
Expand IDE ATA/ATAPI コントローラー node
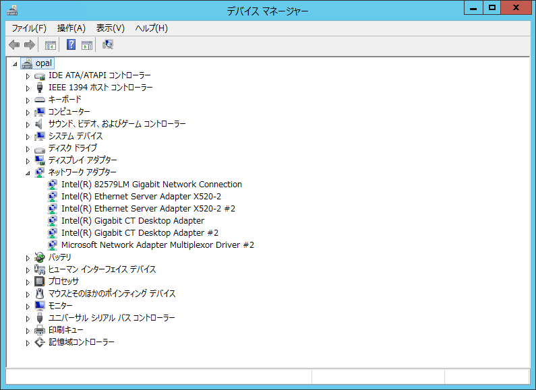[28, 76]
